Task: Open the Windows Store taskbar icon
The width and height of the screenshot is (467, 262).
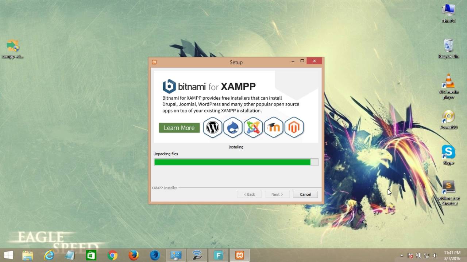Action: pos(91,255)
